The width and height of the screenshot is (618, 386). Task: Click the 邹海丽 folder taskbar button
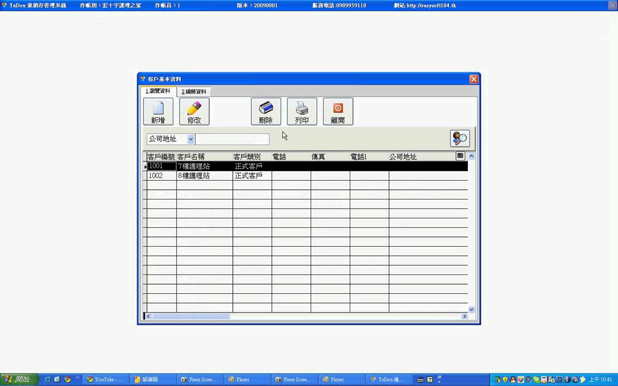(x=152, y=380)
